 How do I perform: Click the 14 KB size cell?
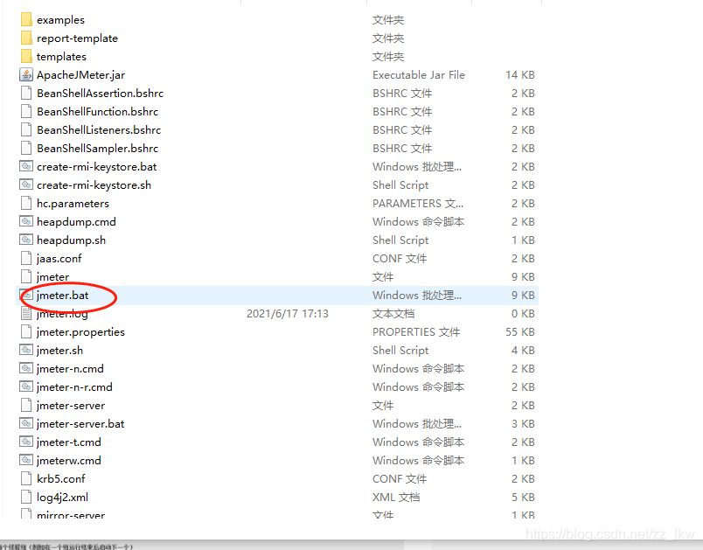(x=520, y=75)
